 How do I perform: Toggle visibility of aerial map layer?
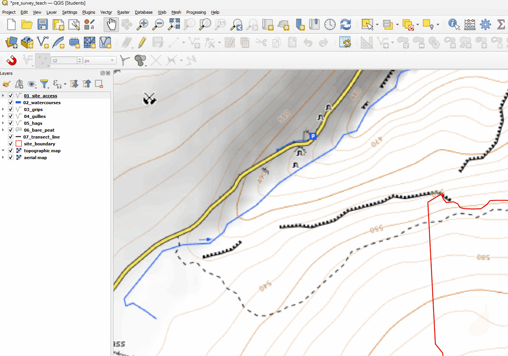pyautogui.click(x=11, y=158)
